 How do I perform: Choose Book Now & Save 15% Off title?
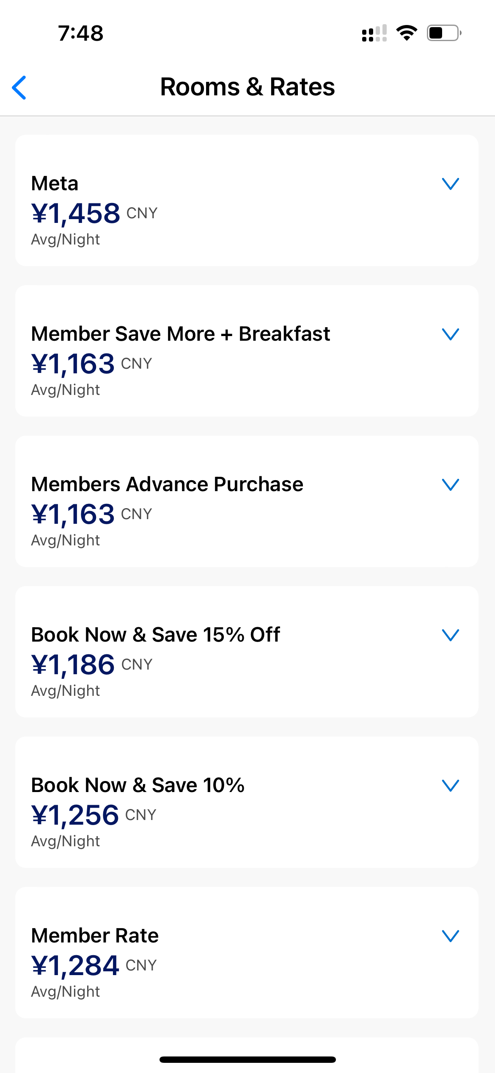[x=156, y=635]
